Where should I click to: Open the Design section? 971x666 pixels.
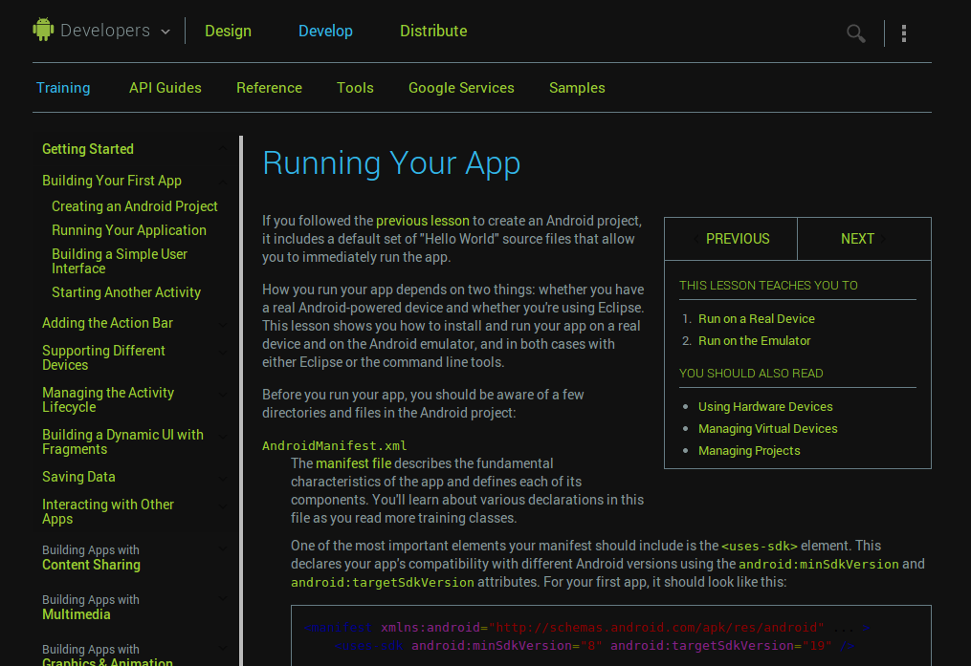pos(228,31)
